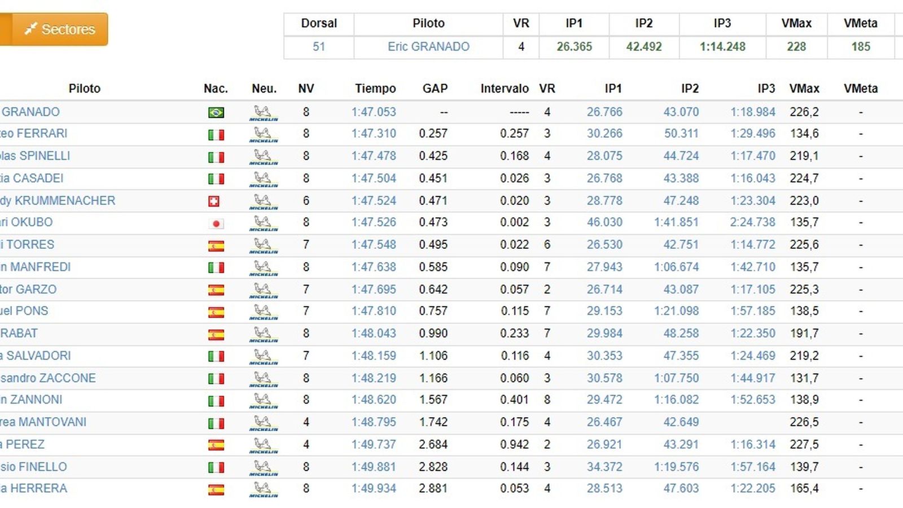Select the MANTOVANI rider name
The height and width of the screenshot is (508, 903).
[x=44, y=422]
